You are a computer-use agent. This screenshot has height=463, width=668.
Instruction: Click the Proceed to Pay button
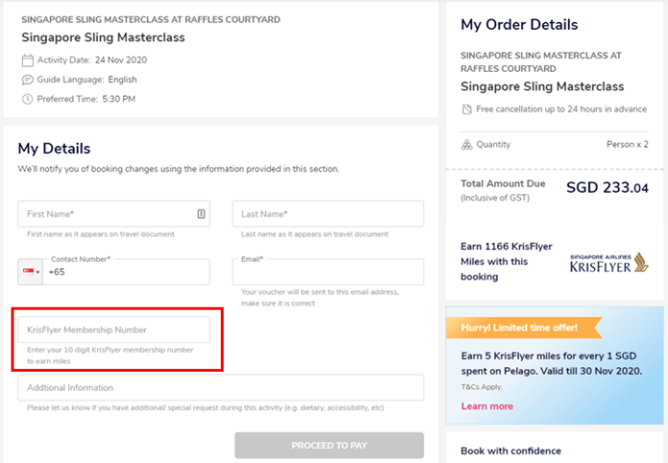click(329, 445)
